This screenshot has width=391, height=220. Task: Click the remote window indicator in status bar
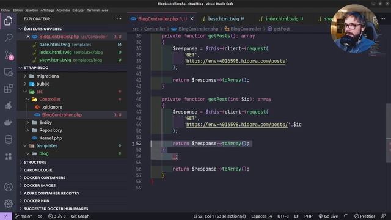(5, 216)
